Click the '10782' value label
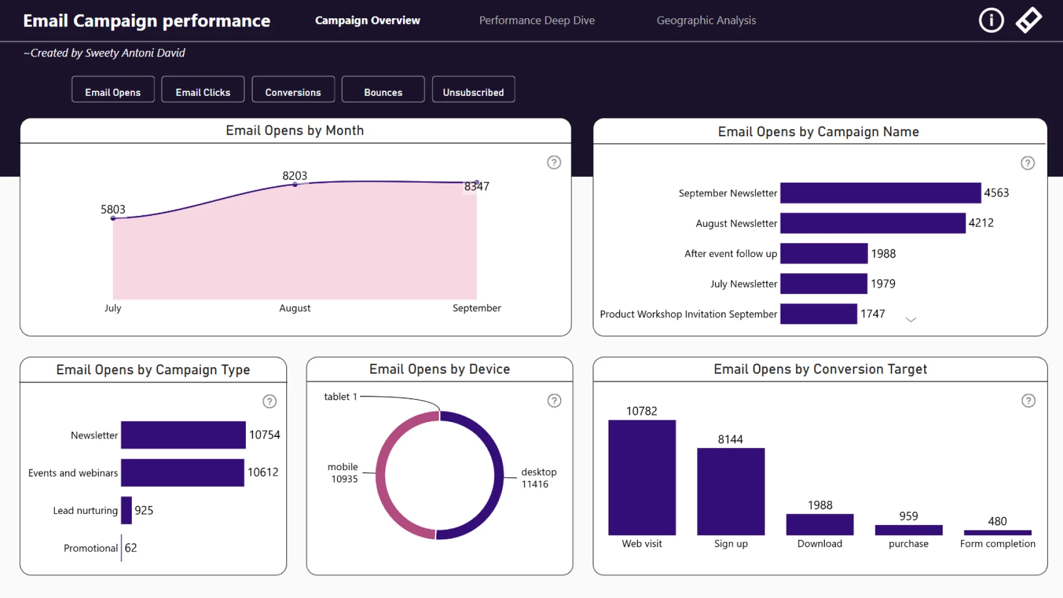Image resolution: width=1063 pixels, height=598 pixels. click(642, 411)
